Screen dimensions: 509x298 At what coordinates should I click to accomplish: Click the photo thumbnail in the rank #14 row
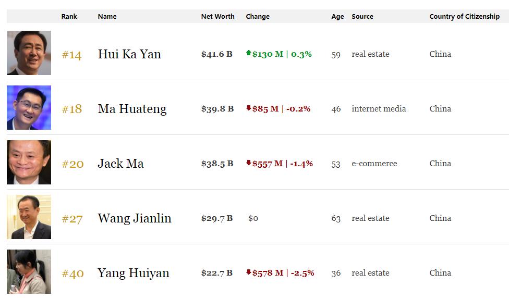[29, 53]
